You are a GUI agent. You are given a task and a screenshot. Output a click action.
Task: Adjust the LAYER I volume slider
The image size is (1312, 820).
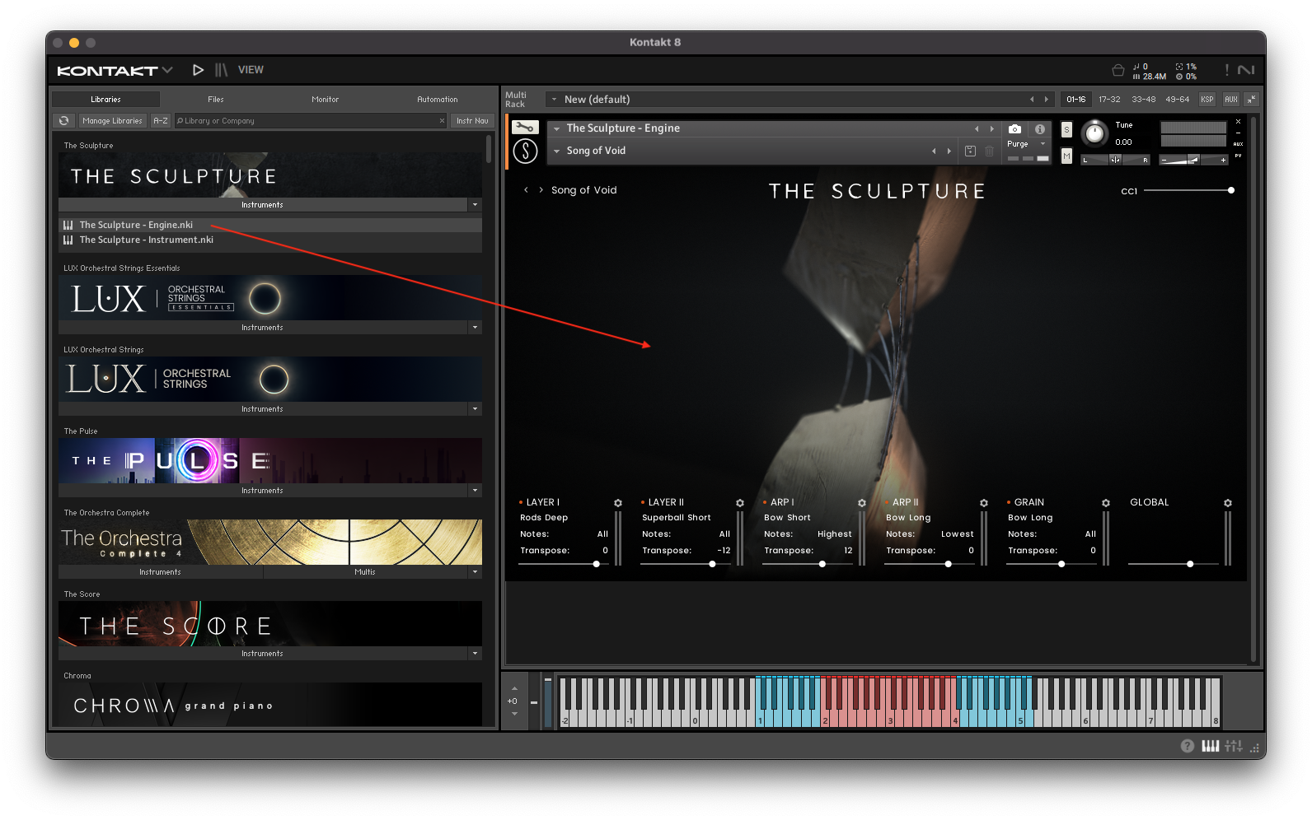564,564
